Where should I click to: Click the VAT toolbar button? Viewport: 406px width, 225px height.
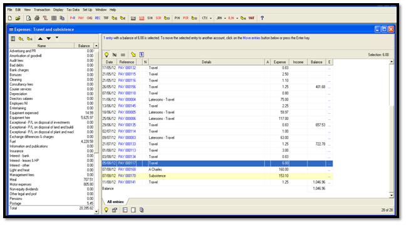(251, 18)
